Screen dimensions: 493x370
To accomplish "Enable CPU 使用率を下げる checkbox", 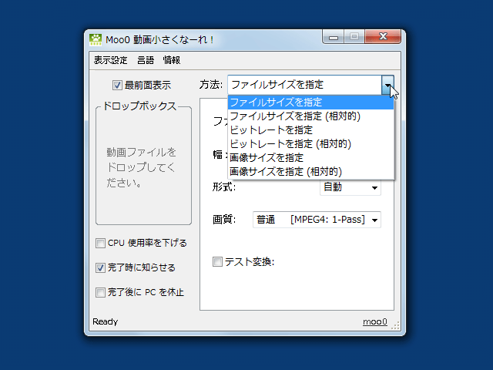I will pos(100,244).
